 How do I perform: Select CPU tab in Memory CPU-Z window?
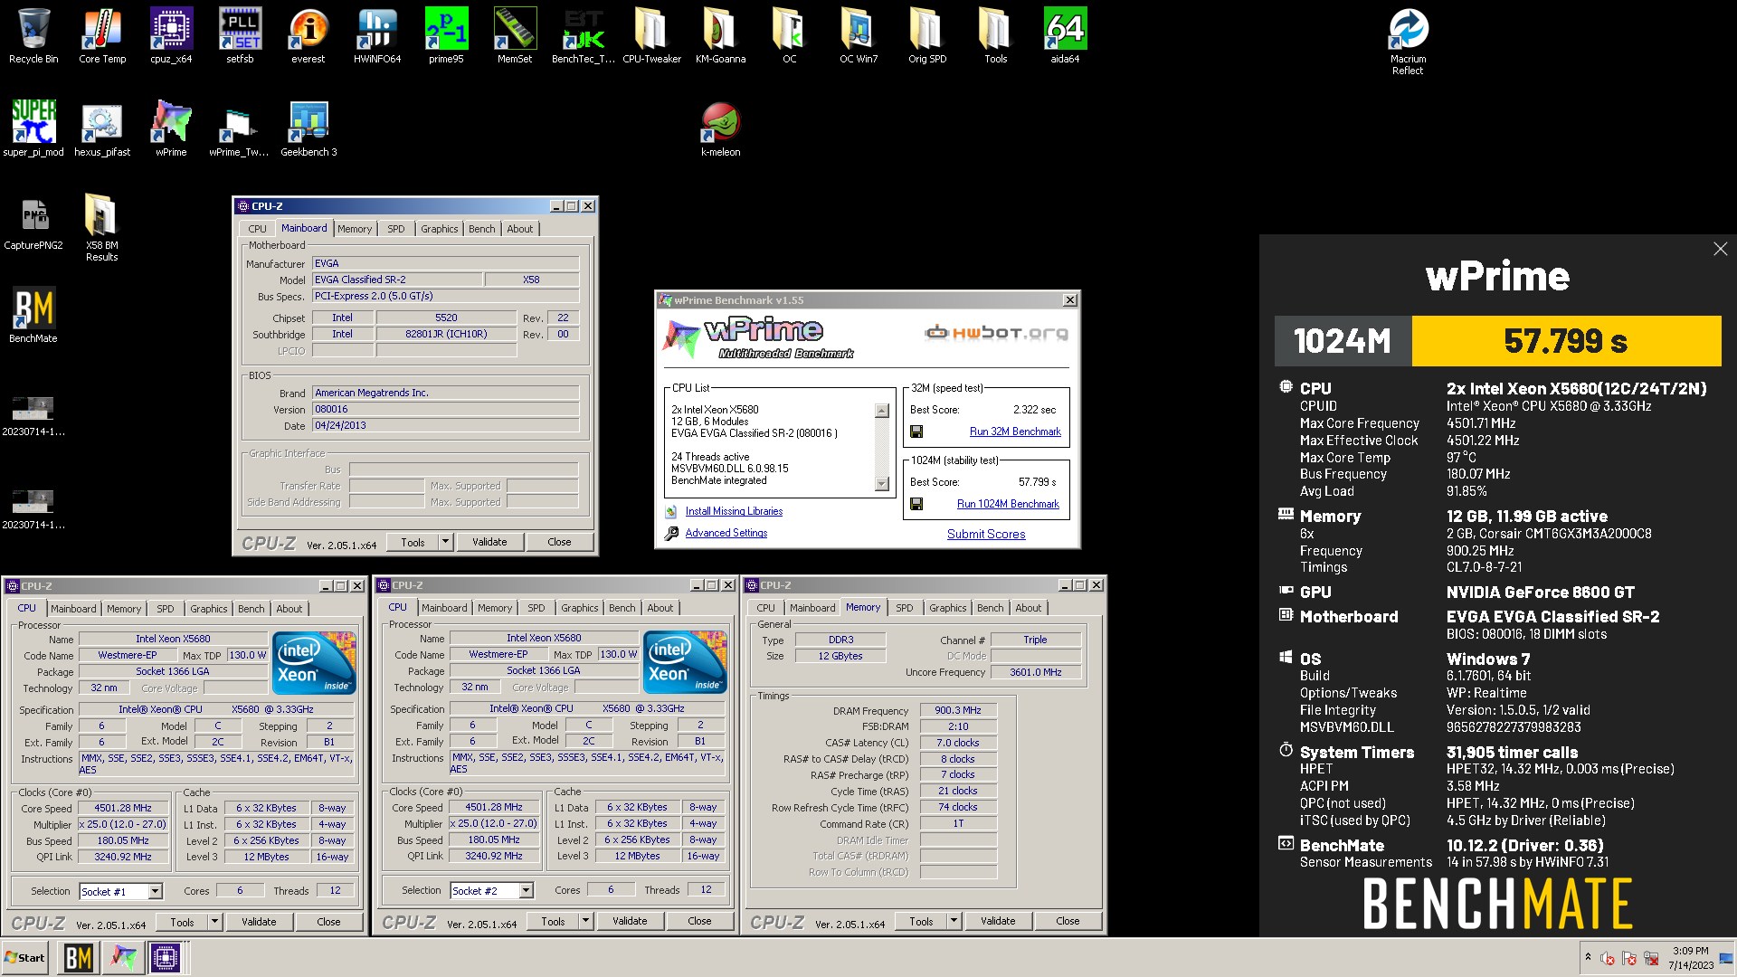pos(766,608)
